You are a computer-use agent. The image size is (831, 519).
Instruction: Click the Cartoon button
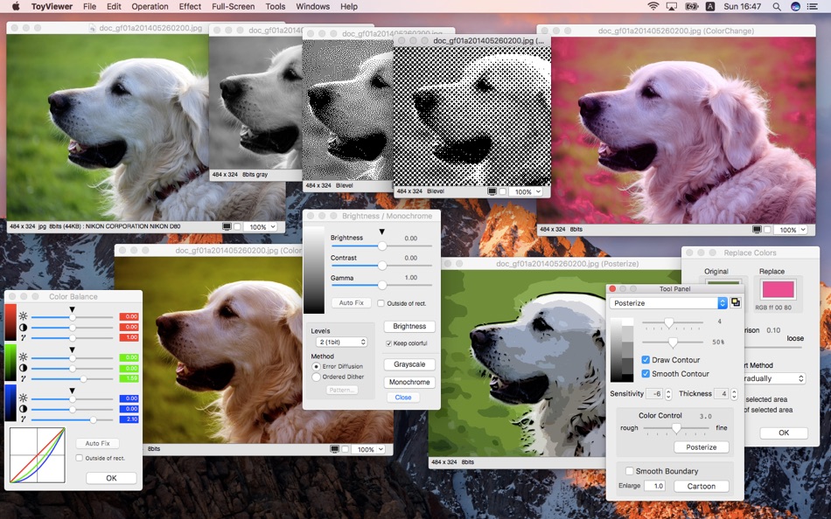[x=701, y=486]
